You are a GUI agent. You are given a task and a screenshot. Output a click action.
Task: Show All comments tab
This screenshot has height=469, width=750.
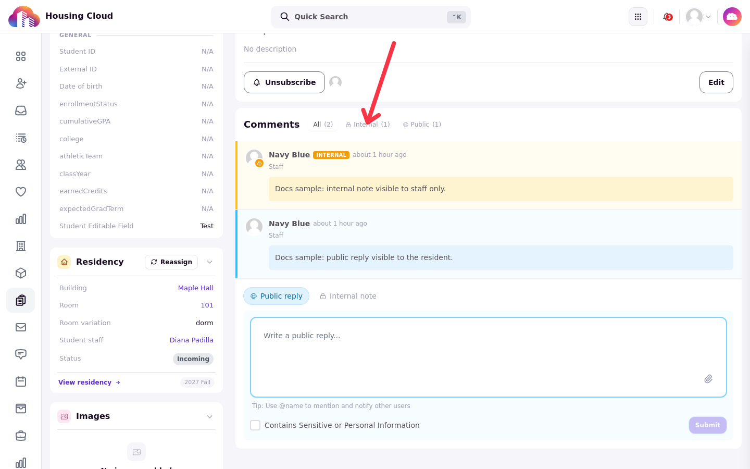coord(323,125)
